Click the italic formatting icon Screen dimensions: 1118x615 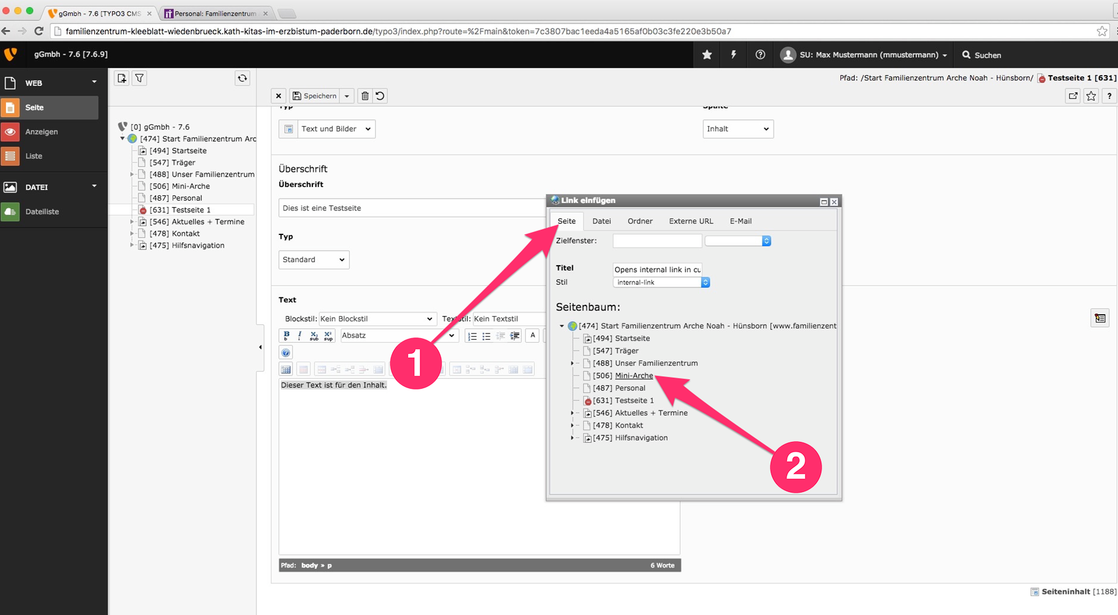click(299, 335)
